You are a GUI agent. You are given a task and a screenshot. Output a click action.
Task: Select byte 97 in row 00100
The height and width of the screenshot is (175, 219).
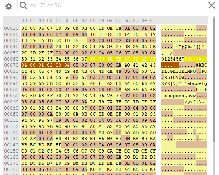50,120
